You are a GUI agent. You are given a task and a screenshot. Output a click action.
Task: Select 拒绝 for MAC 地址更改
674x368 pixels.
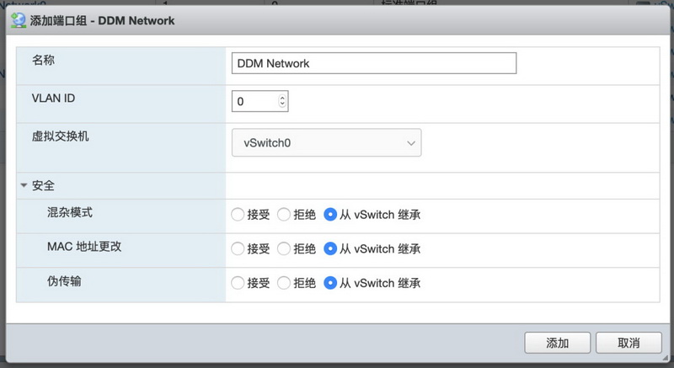pos(284,248)
